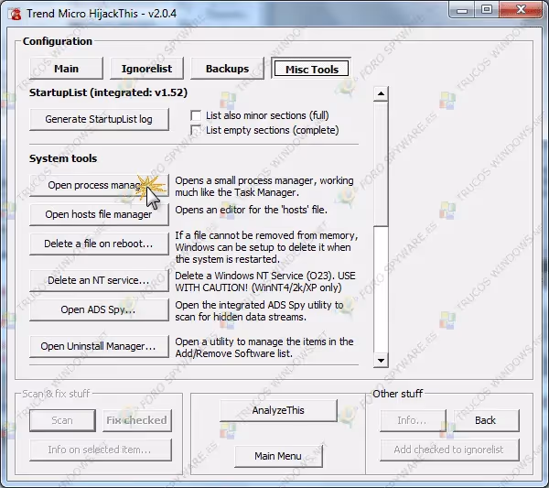
Task: Minimize the HijackThis window
Action: pyautogui.click(x=462, y=10)
